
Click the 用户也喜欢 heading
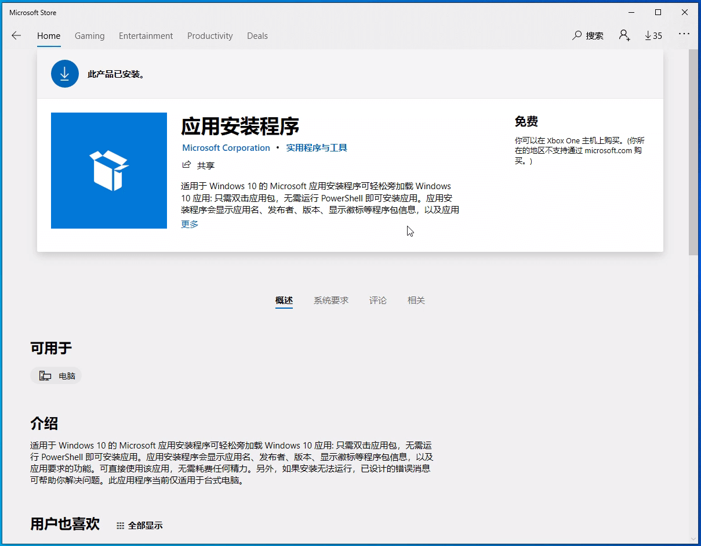65,524
